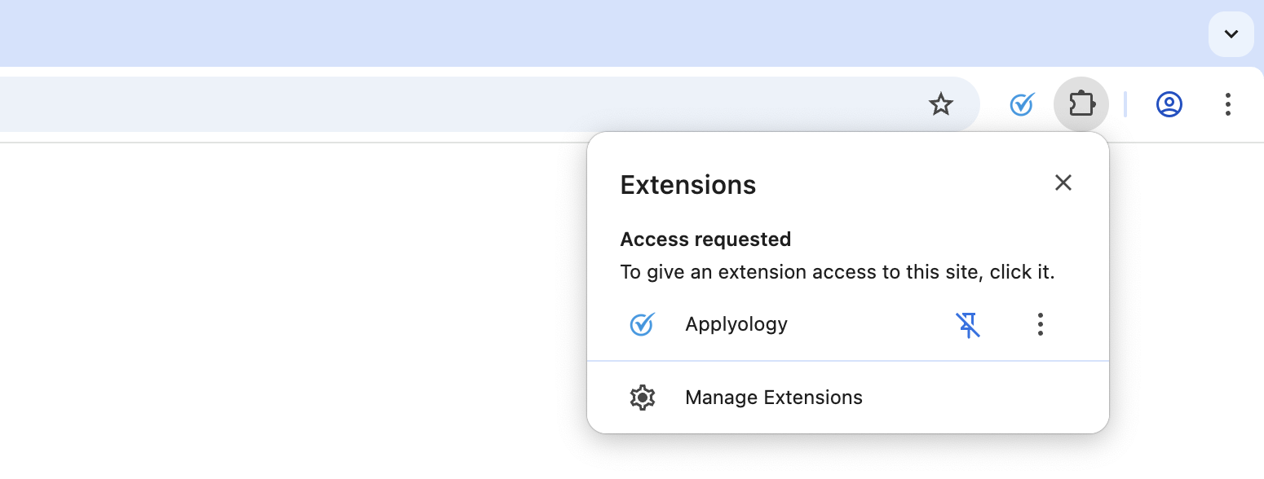Click the Applyology checkmark badge icon
The image size is (1264, 479).
[642, 324]
